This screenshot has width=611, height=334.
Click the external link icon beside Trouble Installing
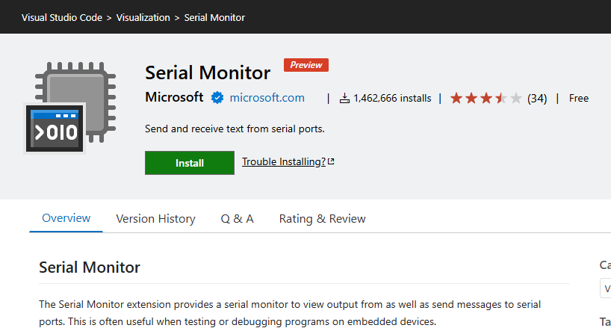pyautogui.click(x=331, y=162)
